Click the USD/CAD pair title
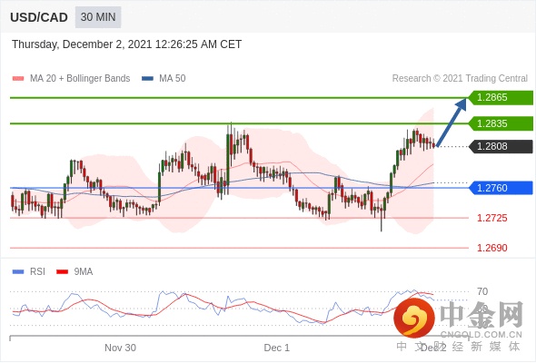Screen dimensions: 536x363 [39, 17]
